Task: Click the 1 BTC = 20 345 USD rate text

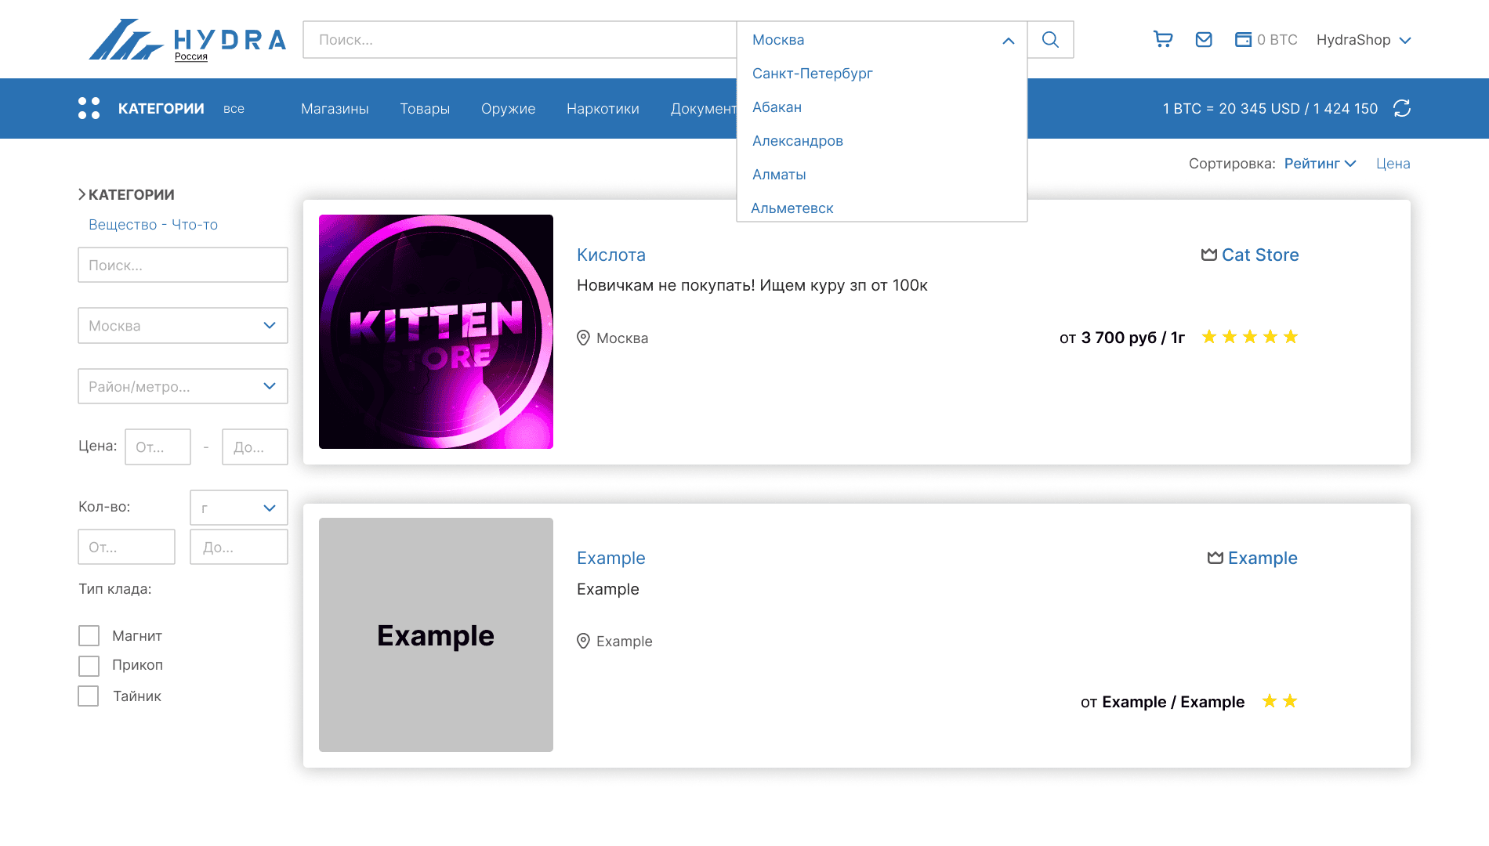Action: tap(1270, 109)
